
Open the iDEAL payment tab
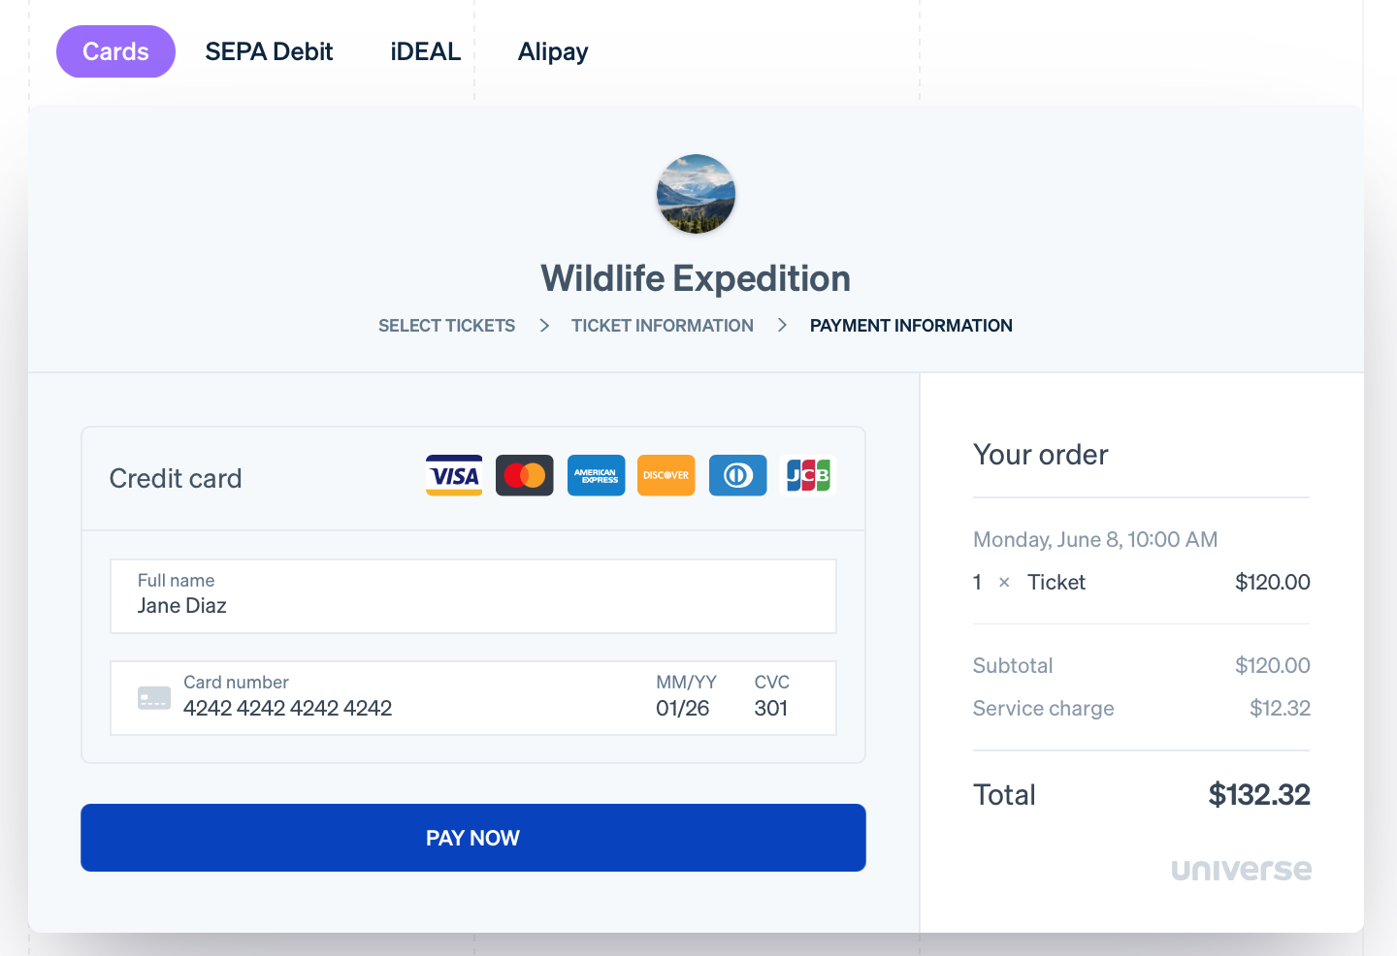[x=425, y=51]
